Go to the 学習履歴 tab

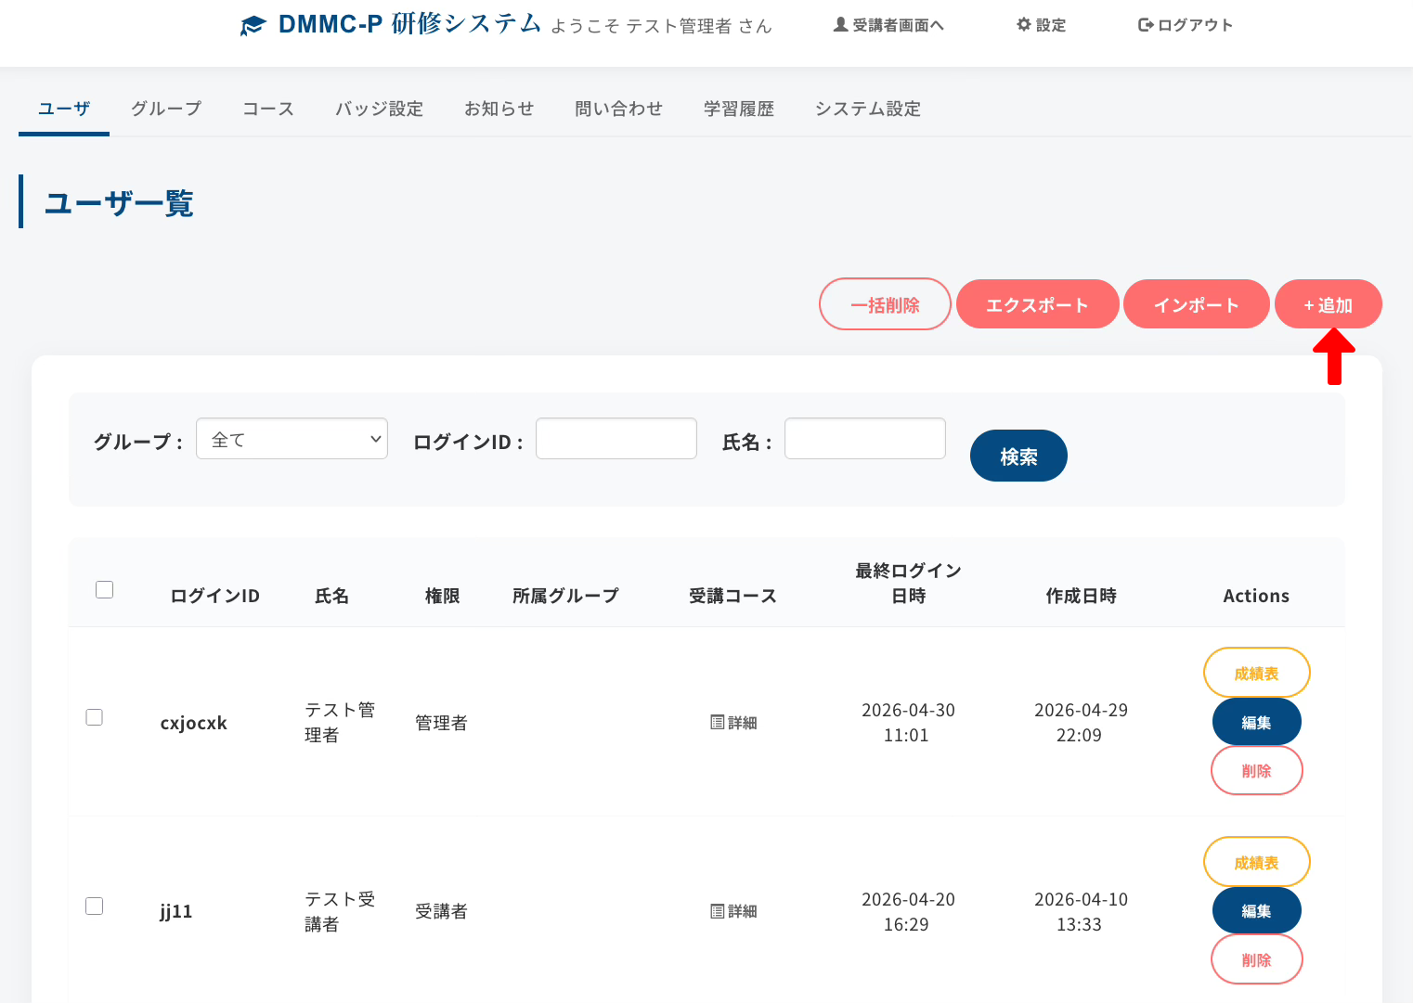click(738, 109)
